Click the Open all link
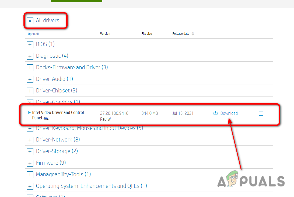Image resolution: width=294 pixels, height=197 pixels. tap(33, 34)
